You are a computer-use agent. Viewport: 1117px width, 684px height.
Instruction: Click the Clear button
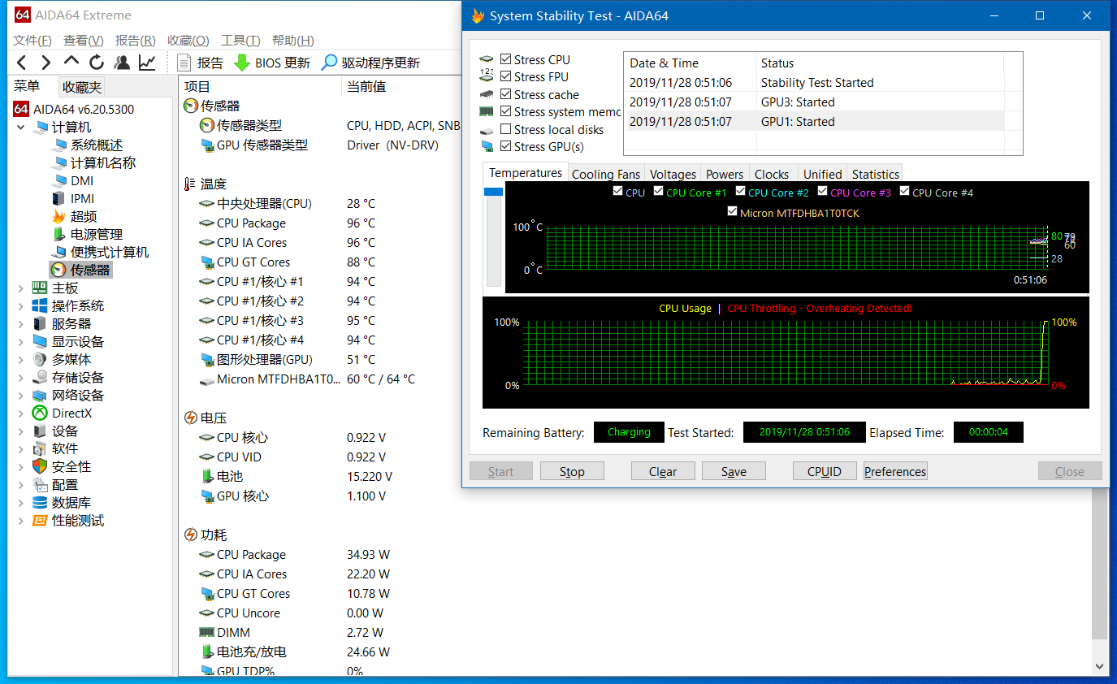[x=663, y=471]
